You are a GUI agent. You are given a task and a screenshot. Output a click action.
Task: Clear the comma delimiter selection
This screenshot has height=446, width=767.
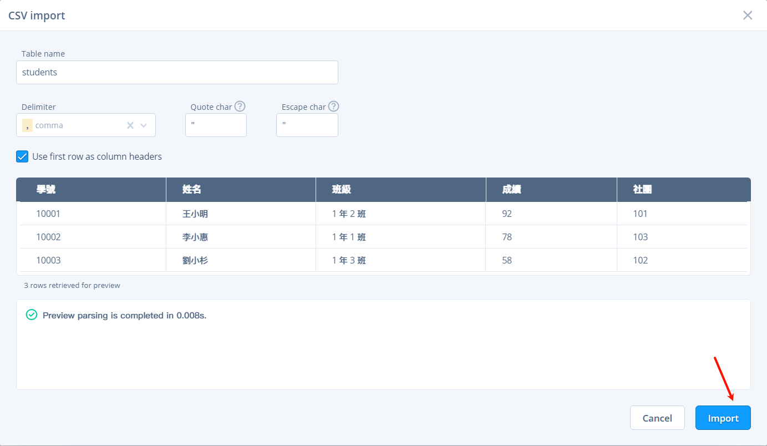130,125
